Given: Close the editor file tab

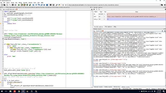Looking at the screenshot, I should coord(17,9).
